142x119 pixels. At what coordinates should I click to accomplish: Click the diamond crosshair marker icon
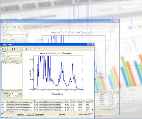click(x=26, y=49)
